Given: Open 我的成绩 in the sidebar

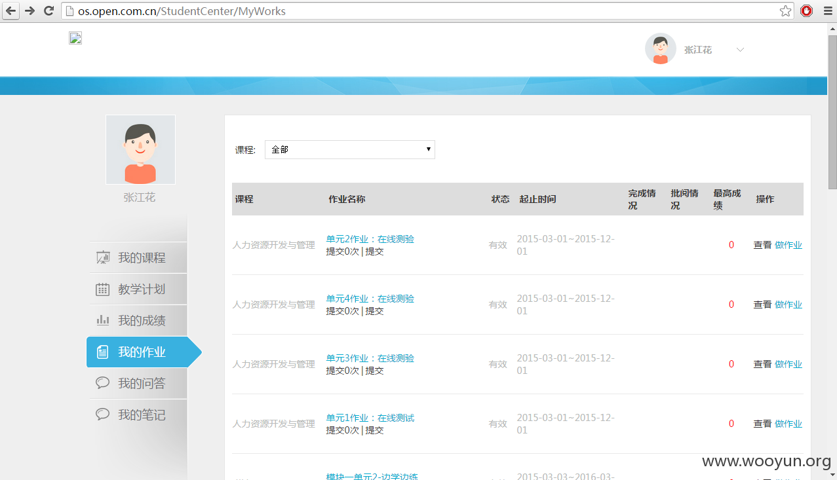Looking at the screenshot, I should point(137,320).
